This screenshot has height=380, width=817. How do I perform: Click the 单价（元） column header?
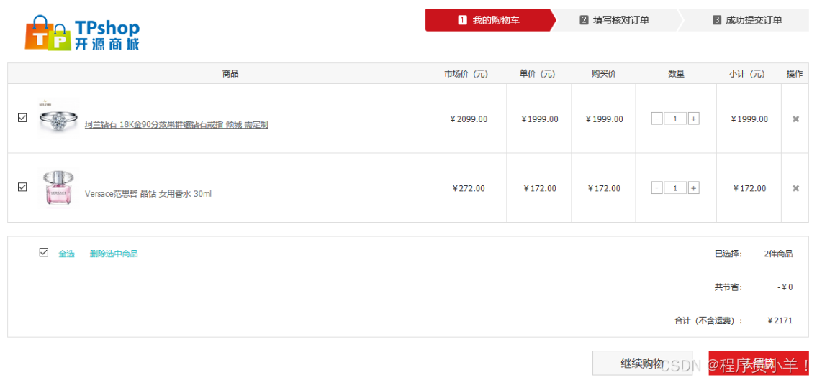(x=537, y=74)
